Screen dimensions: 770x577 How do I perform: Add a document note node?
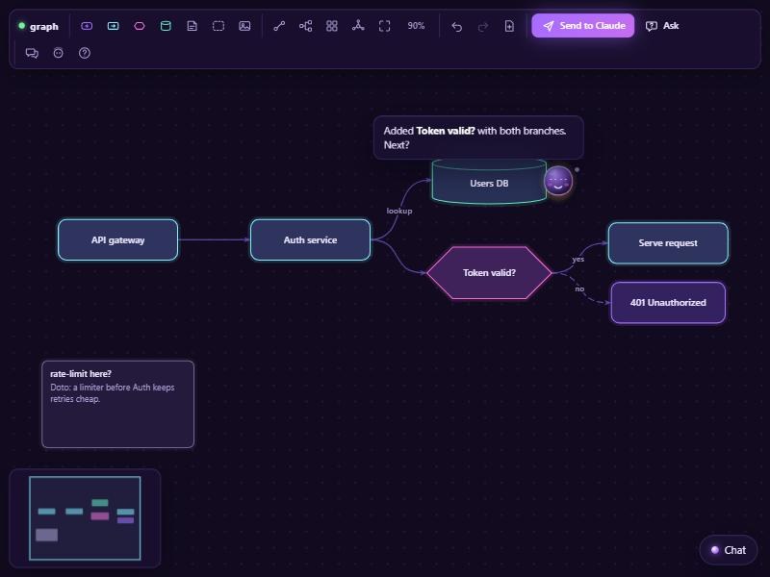tap(192, 26)
